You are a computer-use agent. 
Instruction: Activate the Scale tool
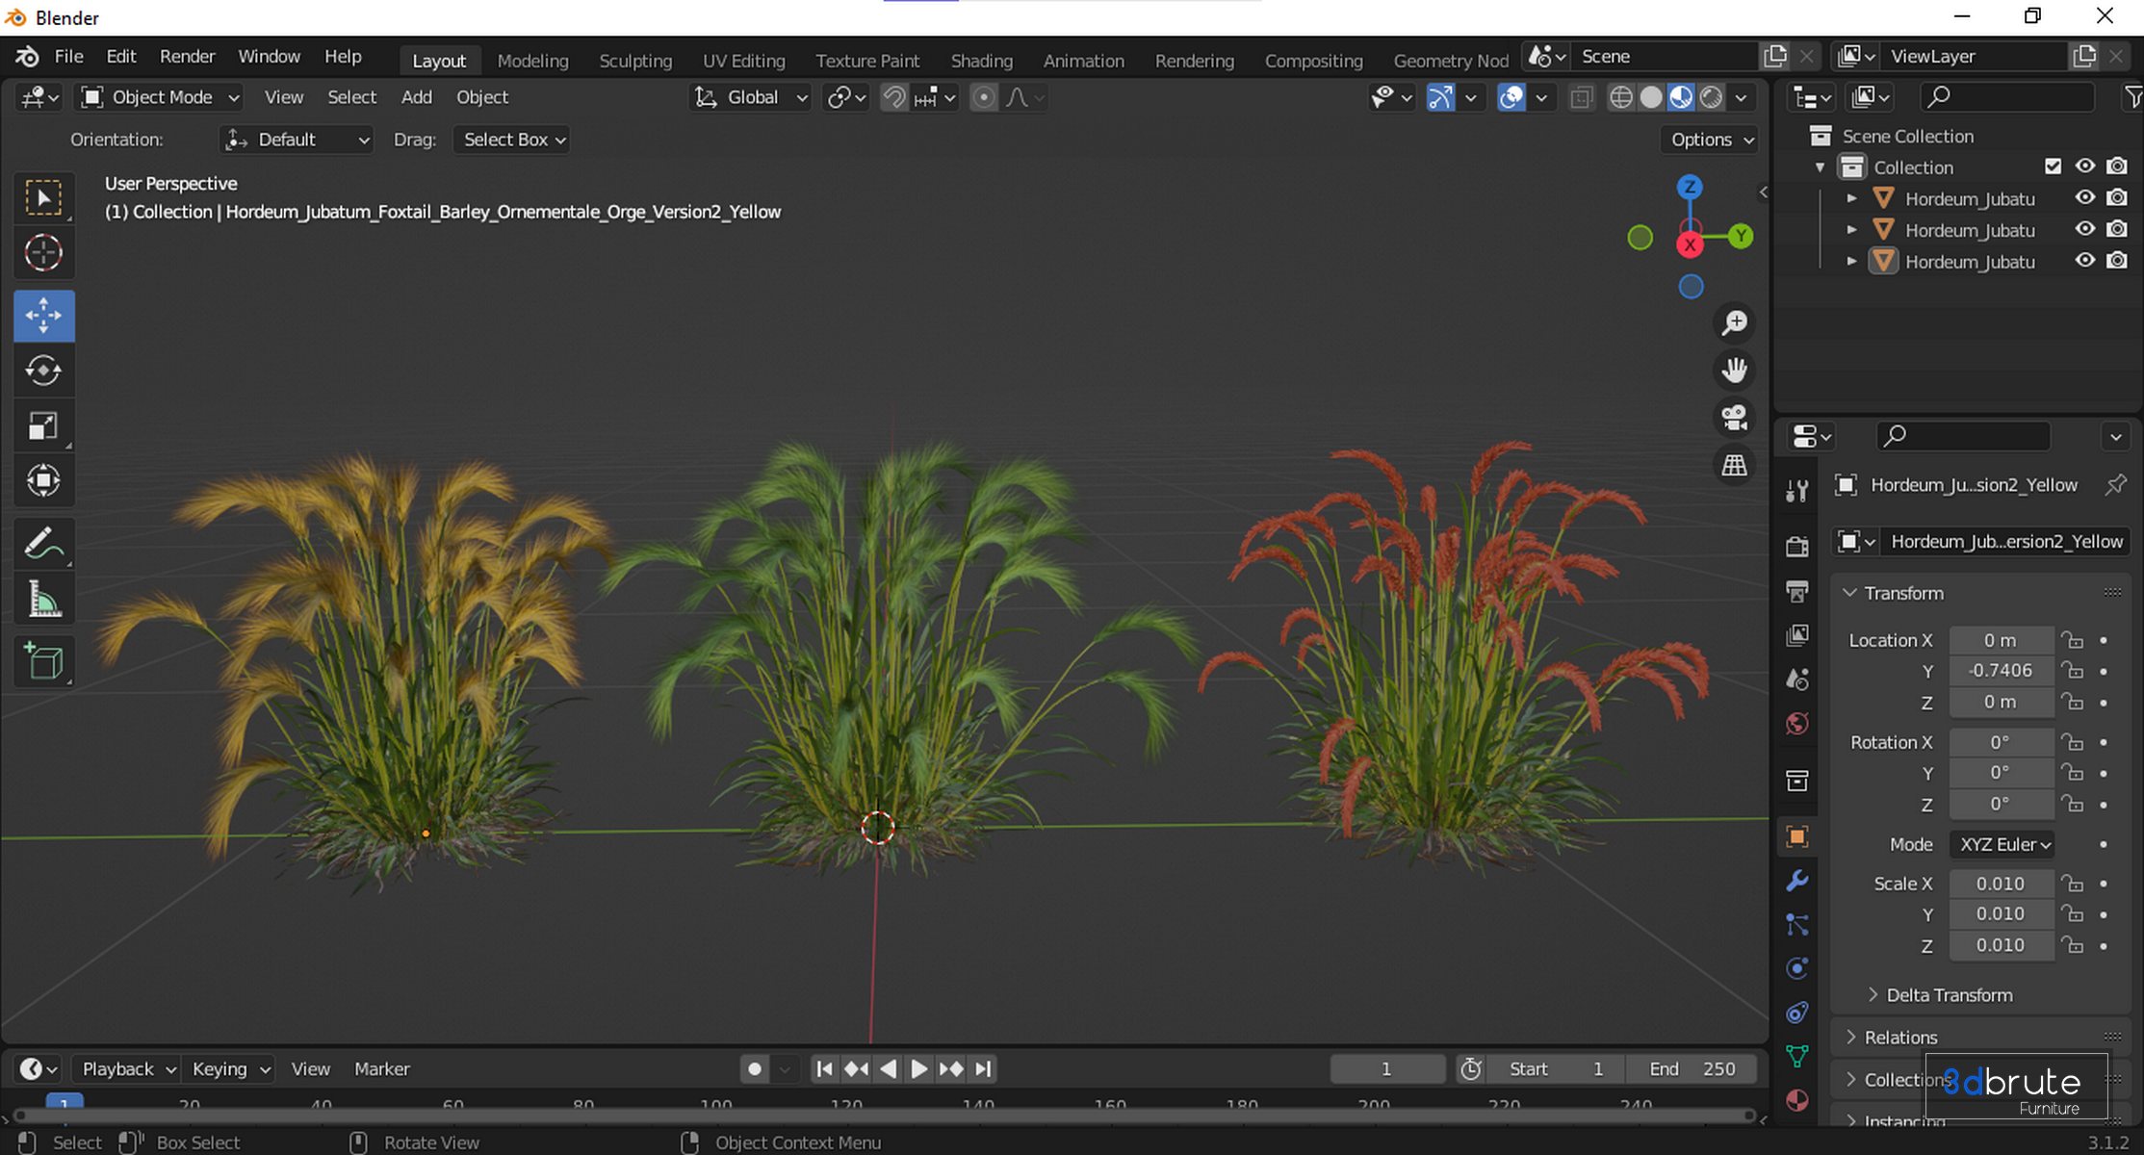click(x=43, y=426)
